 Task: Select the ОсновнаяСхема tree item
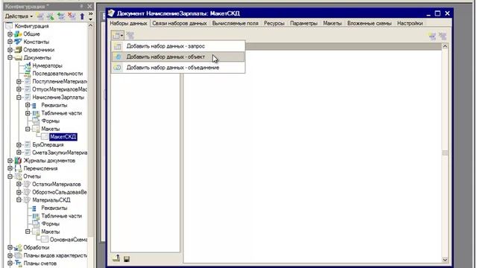coord(69,240)
